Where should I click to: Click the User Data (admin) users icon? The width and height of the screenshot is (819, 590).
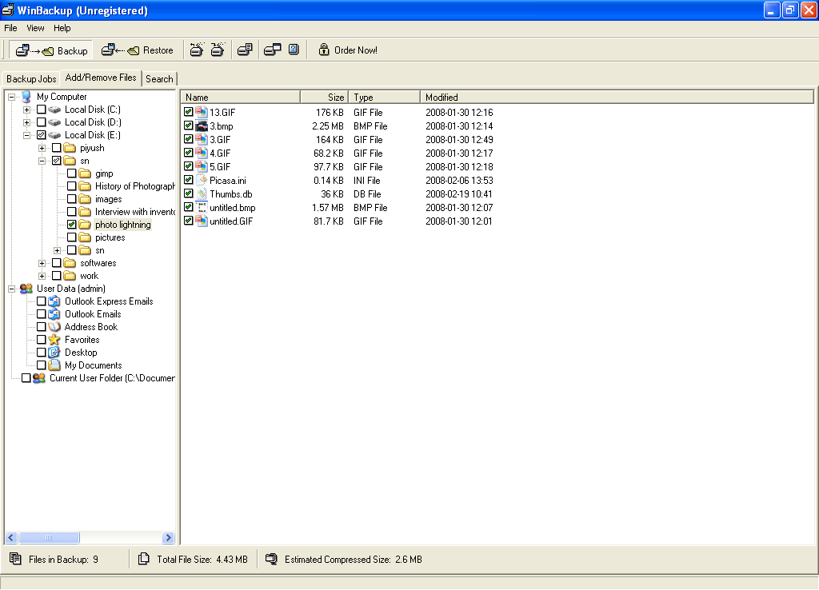(x=26, y=289)
